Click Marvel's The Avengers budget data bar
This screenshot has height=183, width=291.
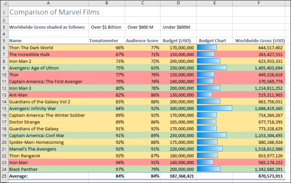(210, 149)
